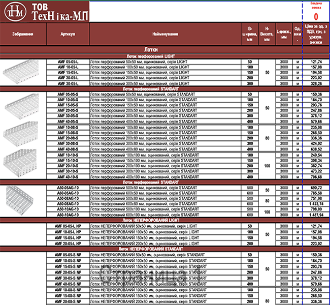Click the STANDART 100 mm tray product image
330x305 pixels.
[x=20, y=163]
